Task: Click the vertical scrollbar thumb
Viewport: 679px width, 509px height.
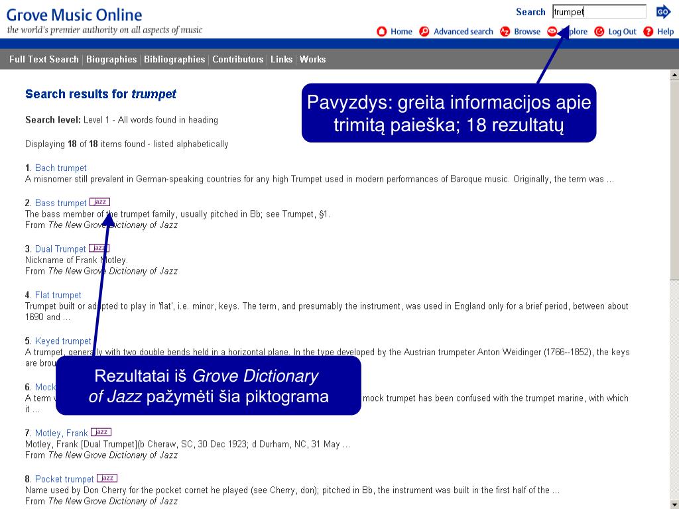Action: click(x=674, y=180)
